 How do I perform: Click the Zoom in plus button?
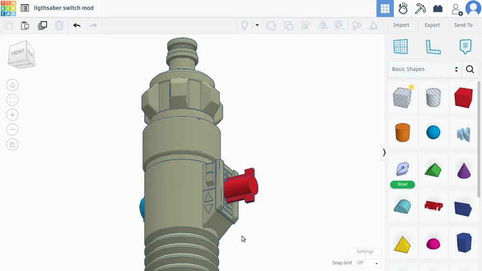13,115
